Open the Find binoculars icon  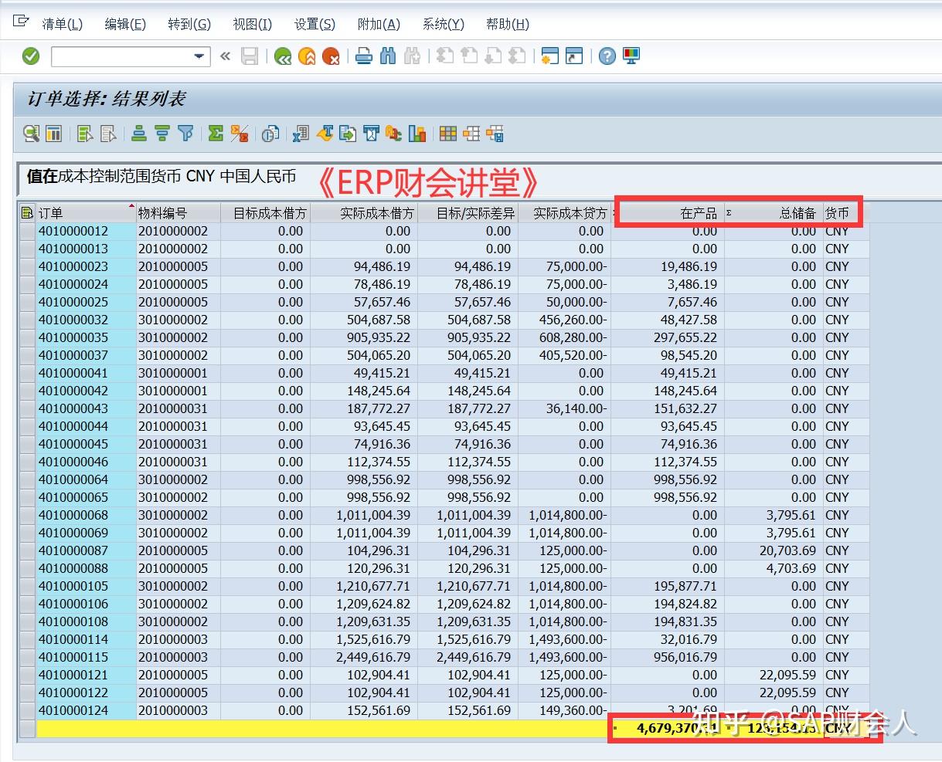click(x=389, y=56)
